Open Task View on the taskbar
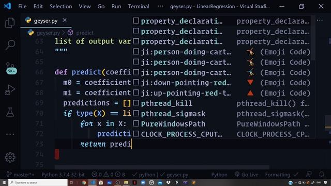331x186 pixels. (x=72, y=182)
